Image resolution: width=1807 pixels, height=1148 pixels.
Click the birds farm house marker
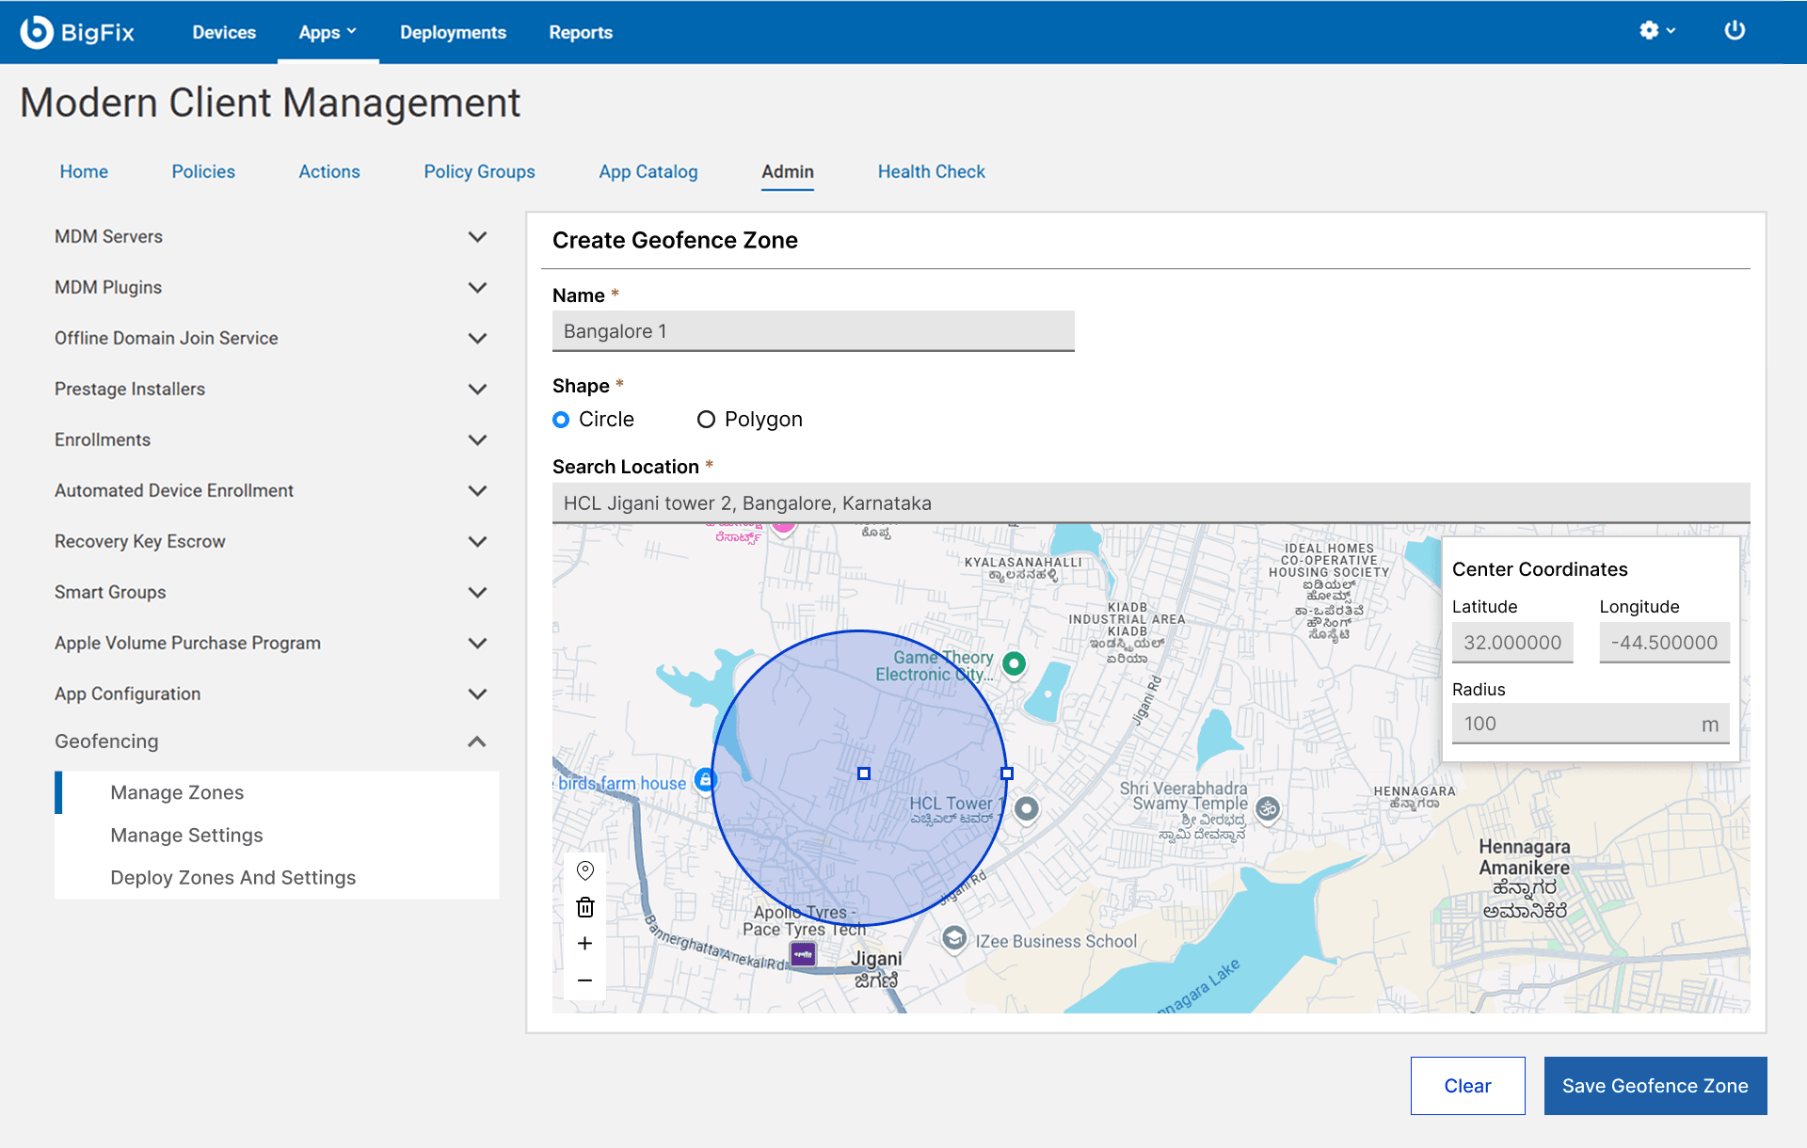tap(705, 779)
